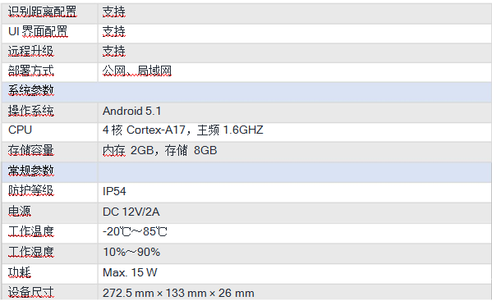Select the -20℃~85℃ temperature value

pyautogui.click(x=135, y=232)
